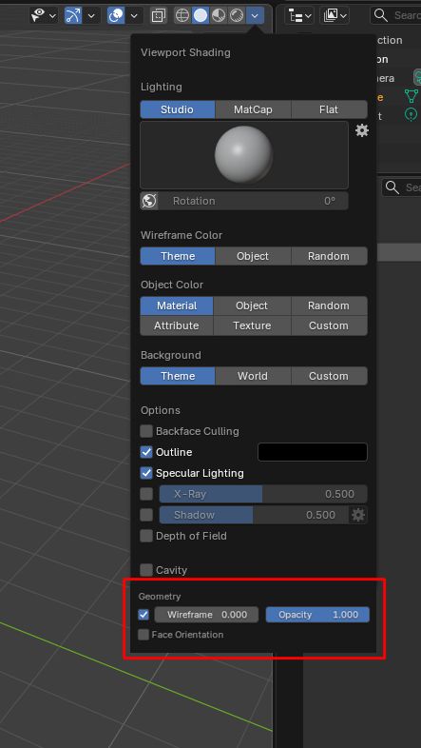Open the Outliner editor type menu
The height and width of the screenshot is (748, 421).
299,16
